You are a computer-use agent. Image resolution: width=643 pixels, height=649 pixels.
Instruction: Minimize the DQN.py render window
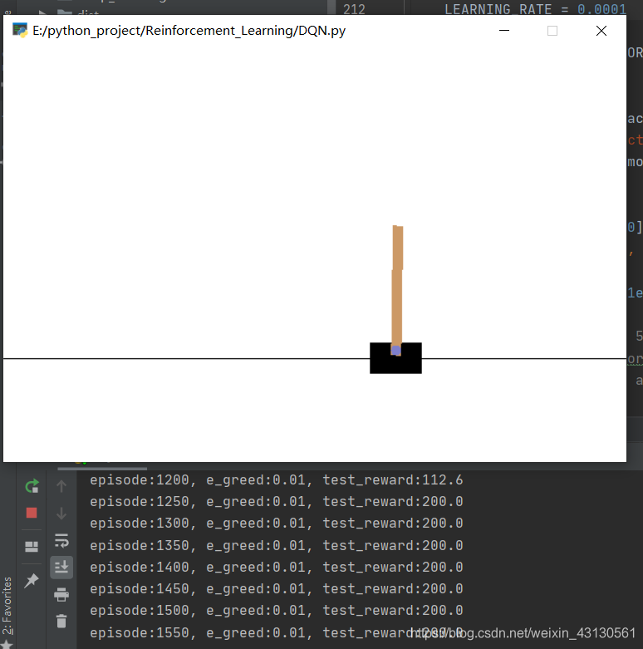pos(504,31)
